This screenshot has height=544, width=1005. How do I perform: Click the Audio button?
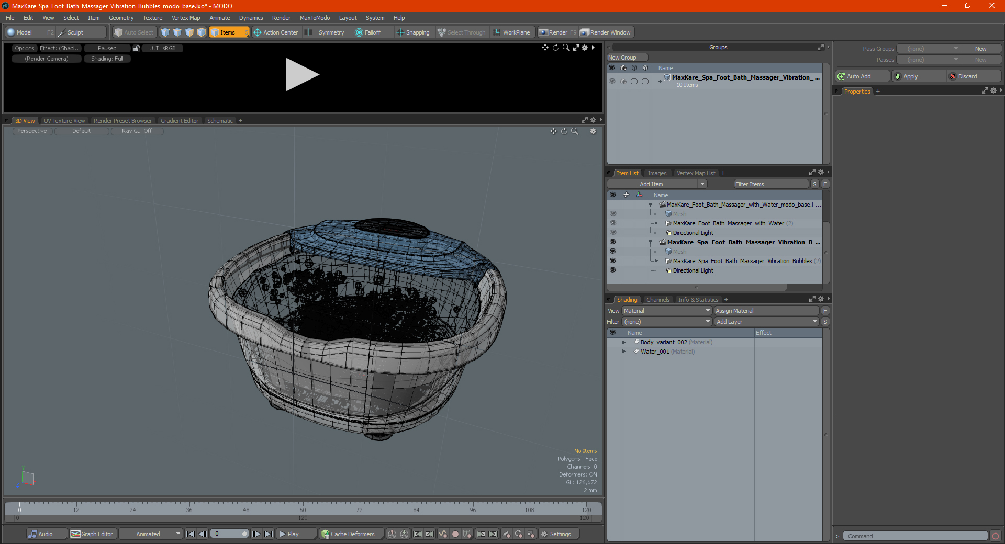point(46,534)
